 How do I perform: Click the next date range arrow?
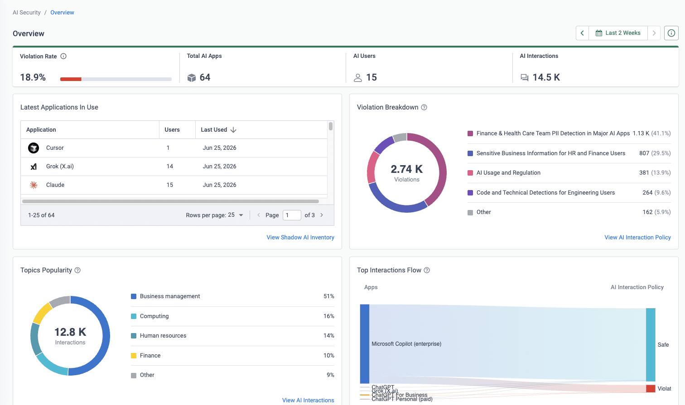point(654,33)
